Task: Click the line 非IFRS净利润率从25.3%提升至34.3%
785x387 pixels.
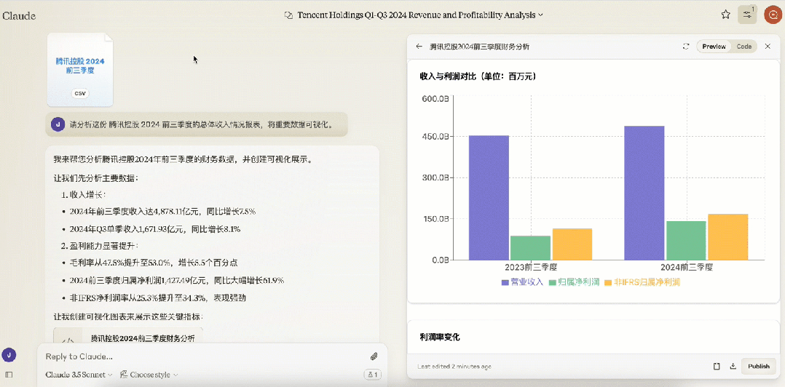Action: tap(158, 298)
